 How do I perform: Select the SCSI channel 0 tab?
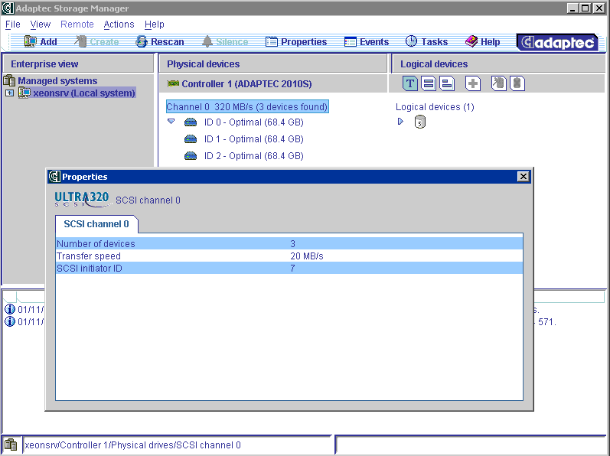click(96, 224)
